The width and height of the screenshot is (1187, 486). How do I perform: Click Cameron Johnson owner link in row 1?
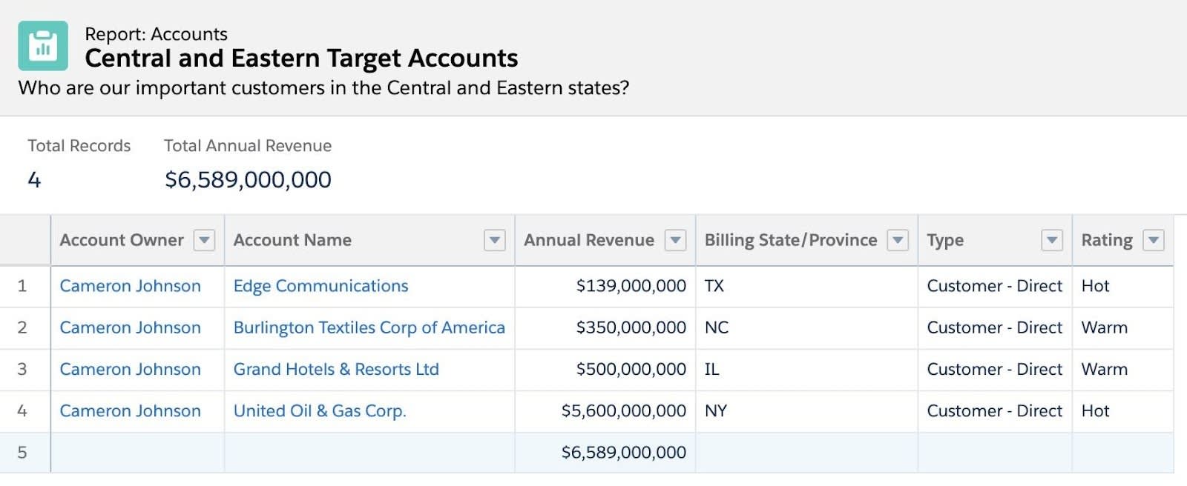130,286
